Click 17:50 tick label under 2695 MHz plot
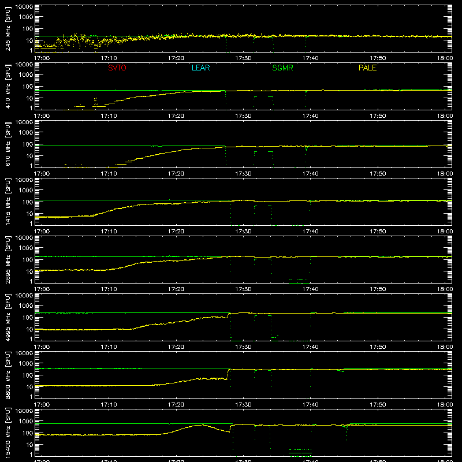462x462 pixels. pos(378,289)
